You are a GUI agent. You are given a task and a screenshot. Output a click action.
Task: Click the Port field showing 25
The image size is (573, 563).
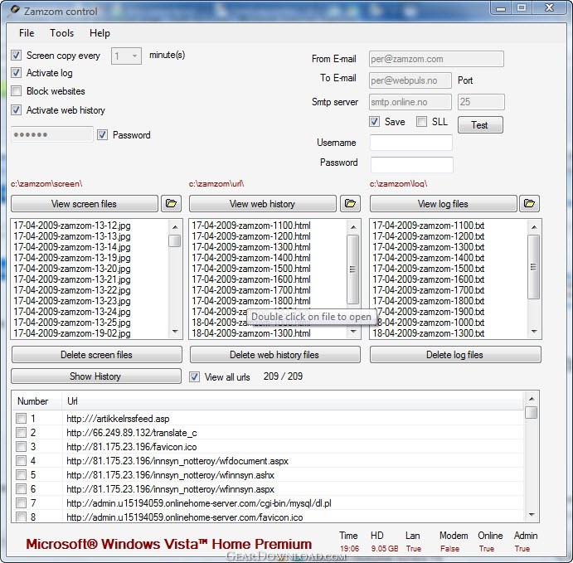481,102
